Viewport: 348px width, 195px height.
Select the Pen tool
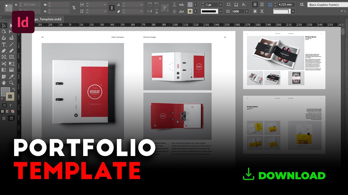(4, 51)
